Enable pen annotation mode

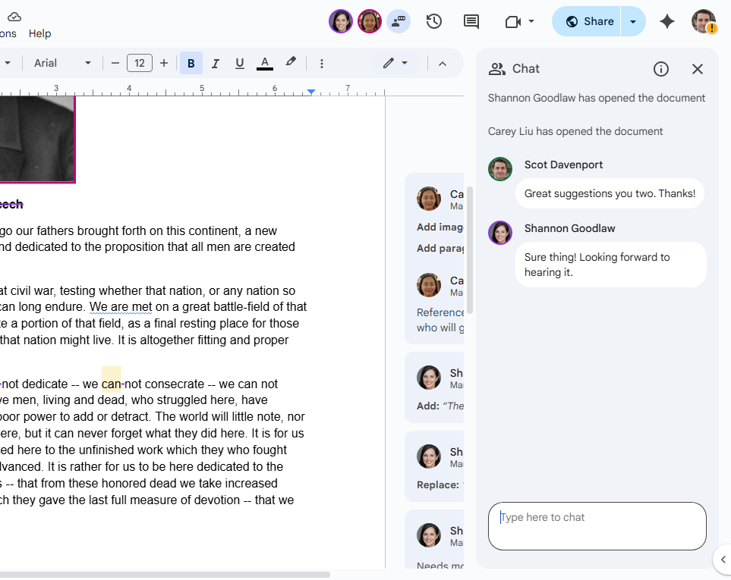click(x=389, y=63)
